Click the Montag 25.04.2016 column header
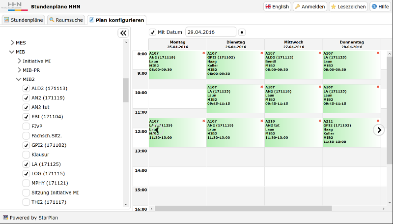The width and height of the screenshot is (393, 224). click(x=177, y=44)
